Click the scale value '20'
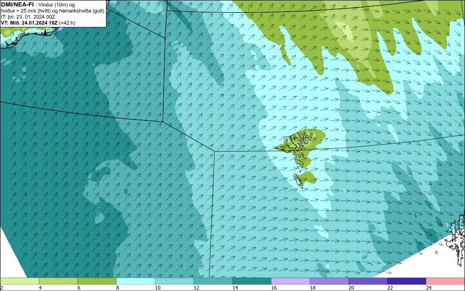Image resolution: width=465 pixels, height=291 pixels. 351,288
